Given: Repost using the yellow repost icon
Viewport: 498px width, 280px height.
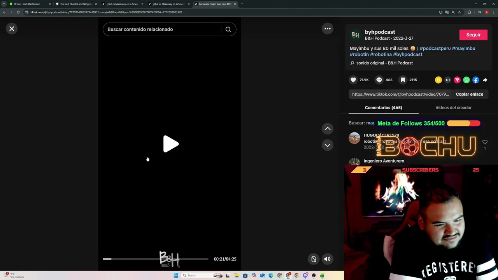Looking at the screenshot, I should (x=438, y=80).
